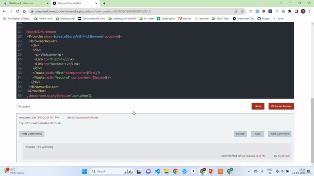Open weather widget showing Partly sunny

(x=14, y=171)
